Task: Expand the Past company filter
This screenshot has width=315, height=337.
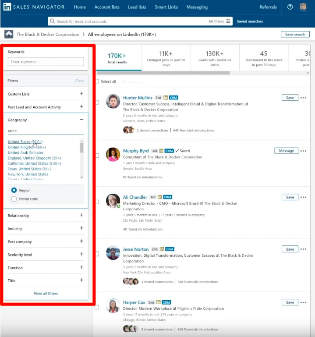Action: coord(81,241)
